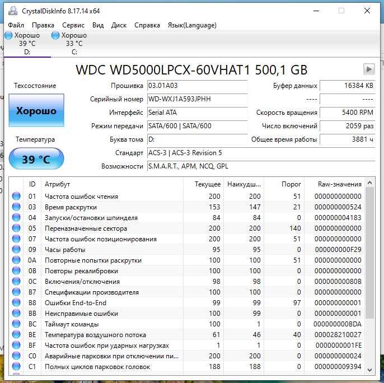This screenshot has height=383, width=384.
Task: Click raw value 000000009394
Action: [x=338, y=366]
